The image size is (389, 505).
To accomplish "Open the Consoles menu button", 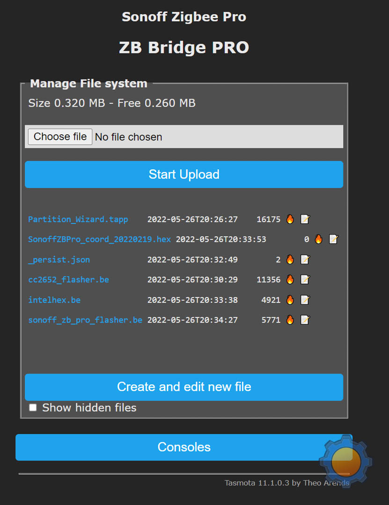I will click(x=184, y=447).
